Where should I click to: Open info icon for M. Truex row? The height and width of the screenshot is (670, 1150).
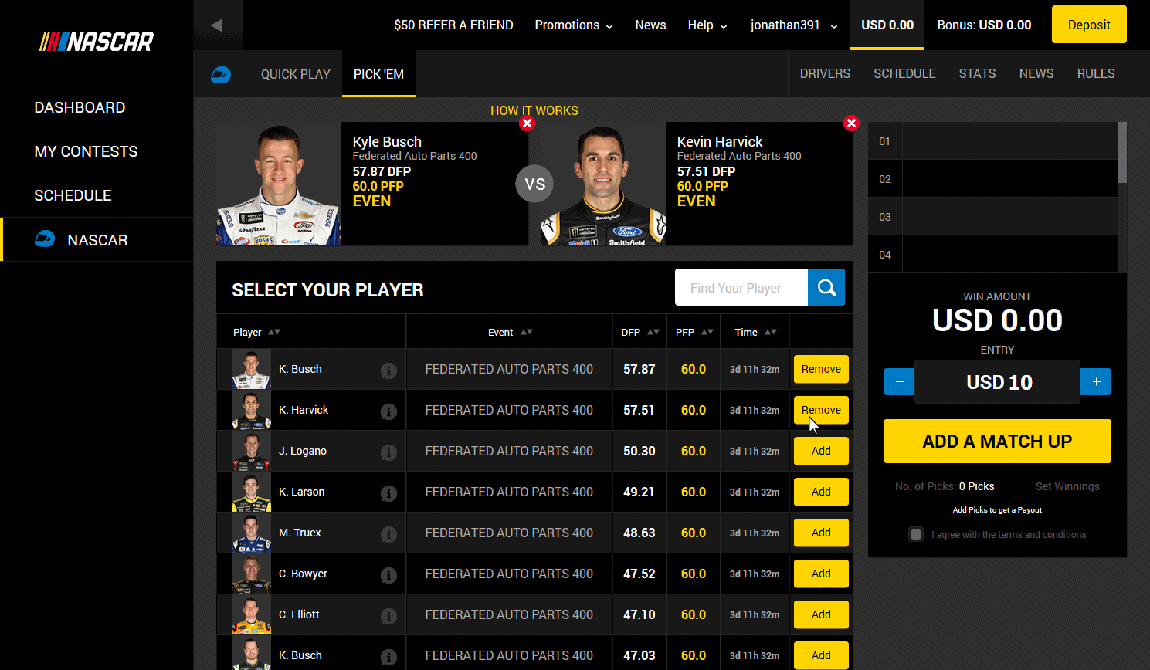[388, 535]
